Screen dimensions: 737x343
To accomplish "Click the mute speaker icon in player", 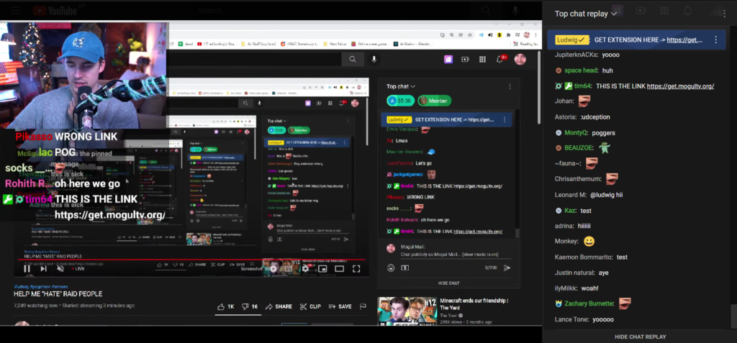I will click(61, 269).
